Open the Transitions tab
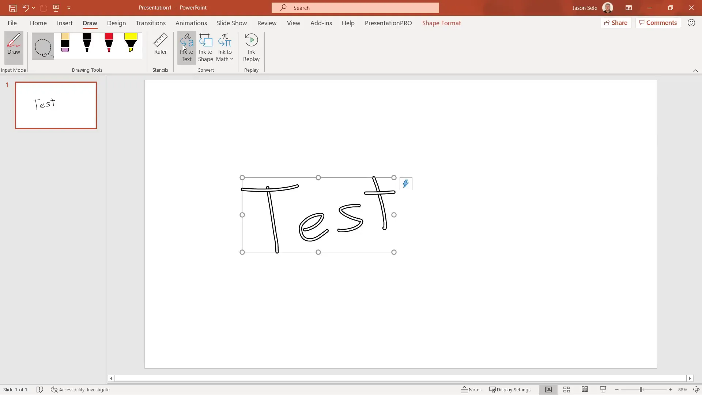702x395 pixels. tap(151, 23)
